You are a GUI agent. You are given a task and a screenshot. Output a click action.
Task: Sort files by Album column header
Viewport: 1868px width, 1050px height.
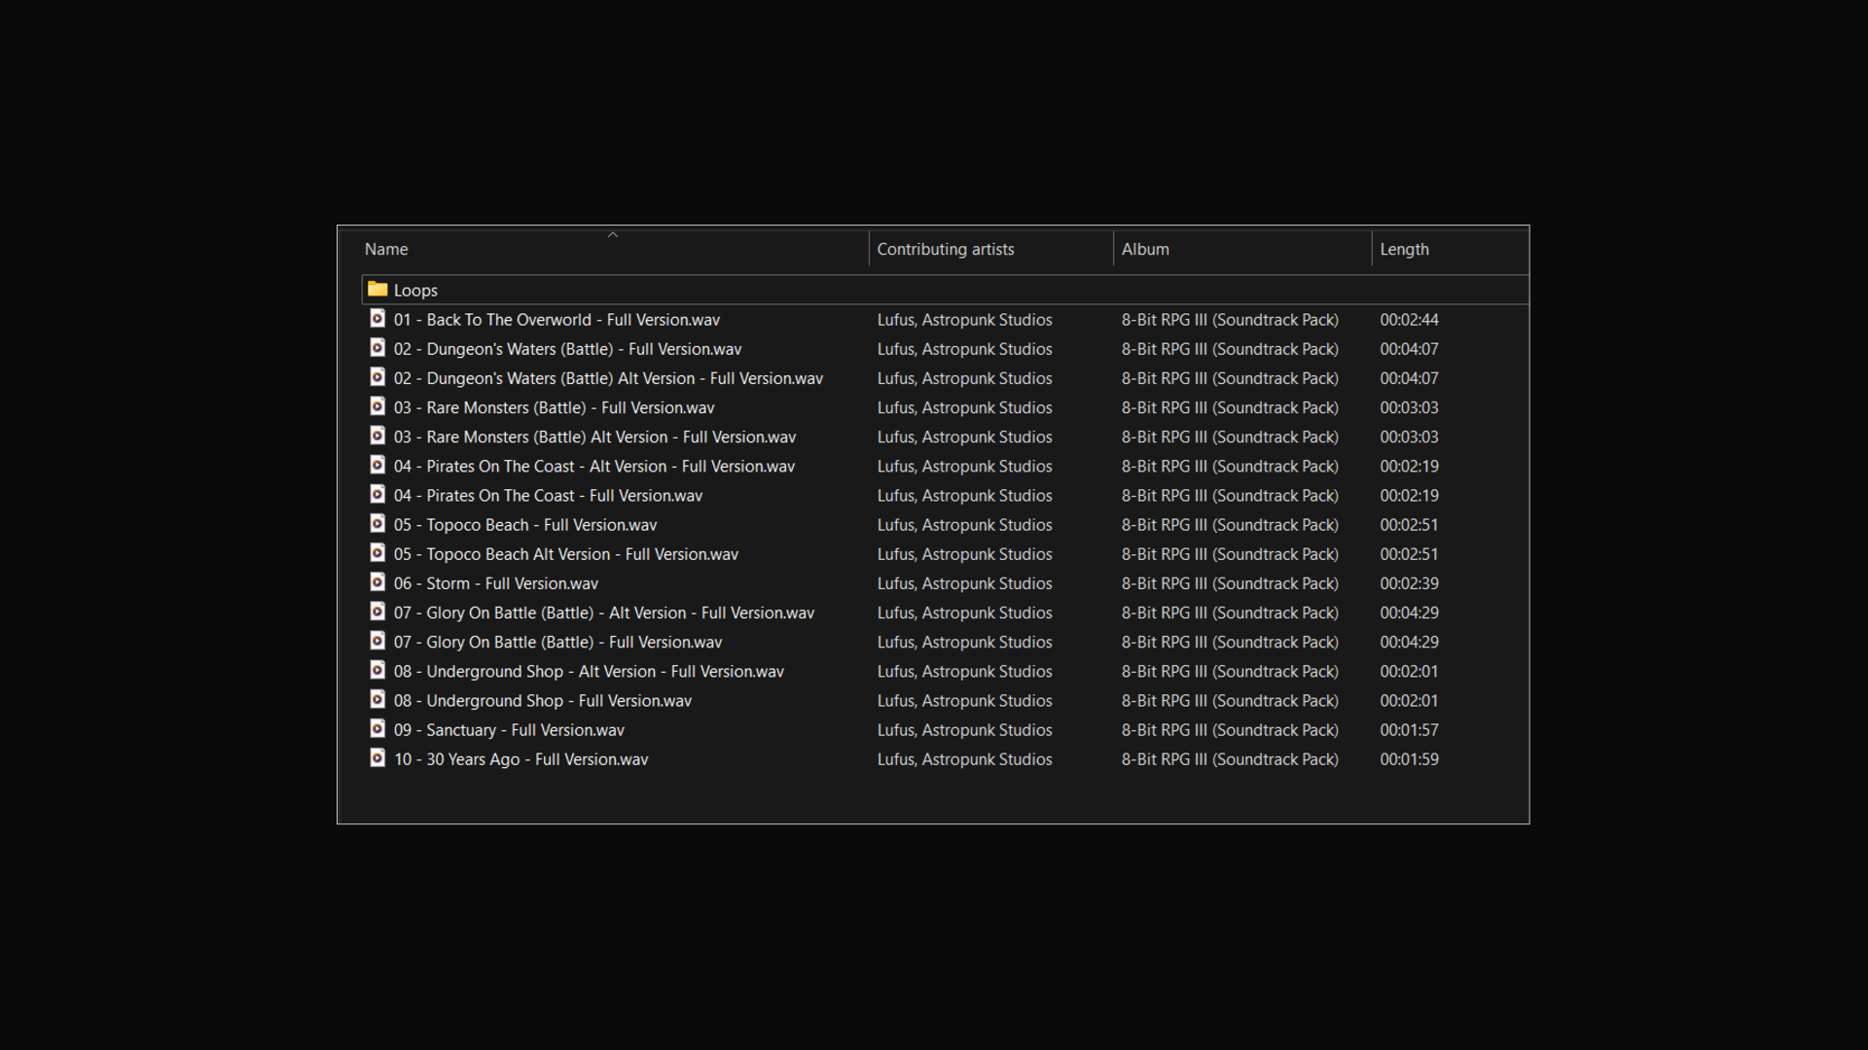pos(1145,250)
